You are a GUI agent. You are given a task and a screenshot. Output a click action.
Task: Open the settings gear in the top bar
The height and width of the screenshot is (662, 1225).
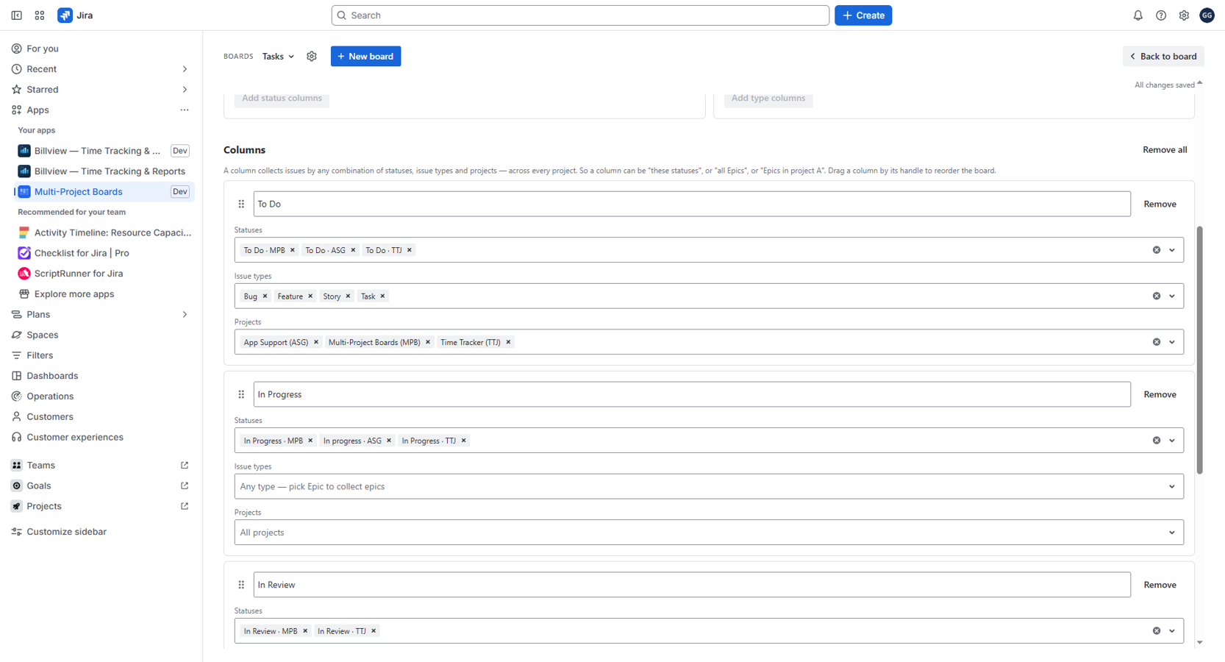(x=1183, y=15)
